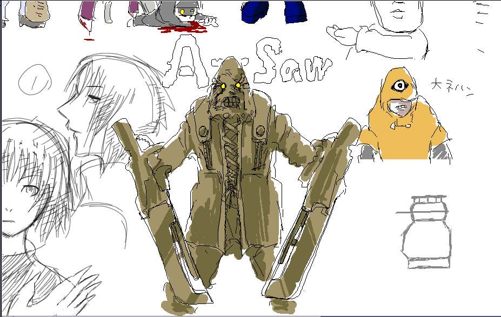The height and width of the screenshot is (317, 501).
Task: Click the Japanese handwritten text near orange figure
Action: click(452, 87)
